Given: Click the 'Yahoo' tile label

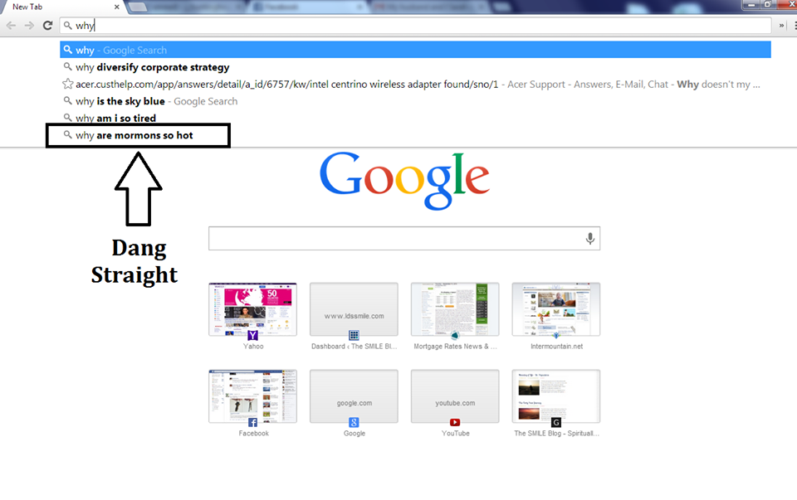Looking at the screenshot, I should click(253, 347).
